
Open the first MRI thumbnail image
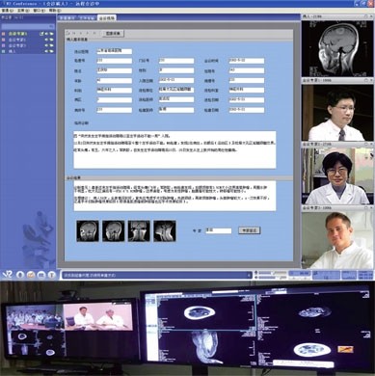tap(88, 230)
